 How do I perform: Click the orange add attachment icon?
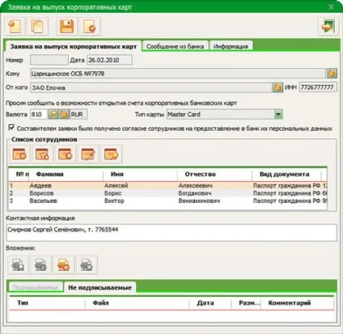point(64,264)
